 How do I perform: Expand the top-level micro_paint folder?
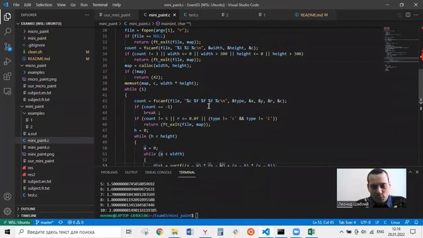coord(54,31)
